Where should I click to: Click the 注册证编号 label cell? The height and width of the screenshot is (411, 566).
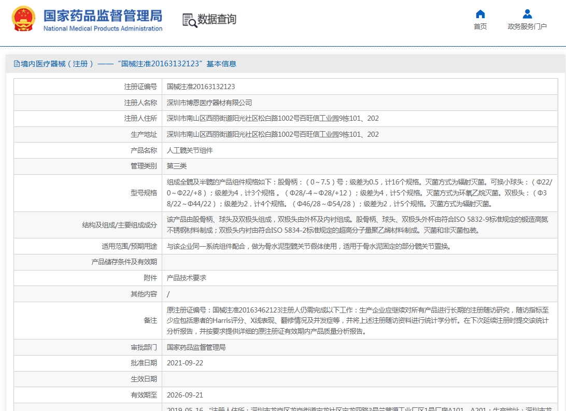pyautogui.click(x=88, y=87)
